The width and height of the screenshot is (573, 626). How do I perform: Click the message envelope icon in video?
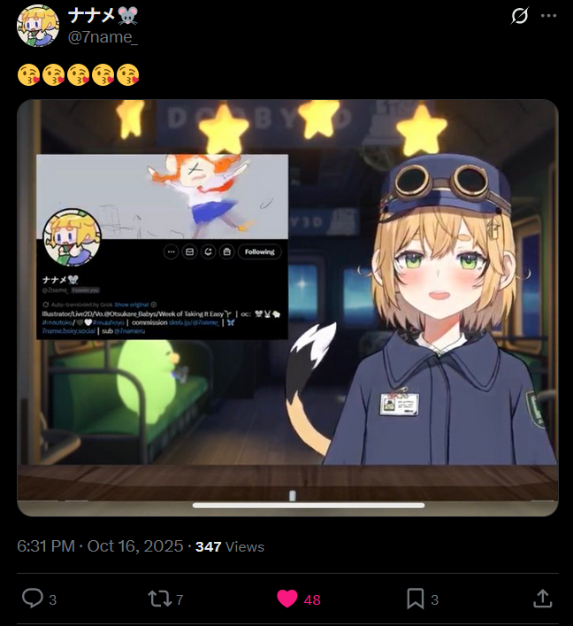pos(190,252)
